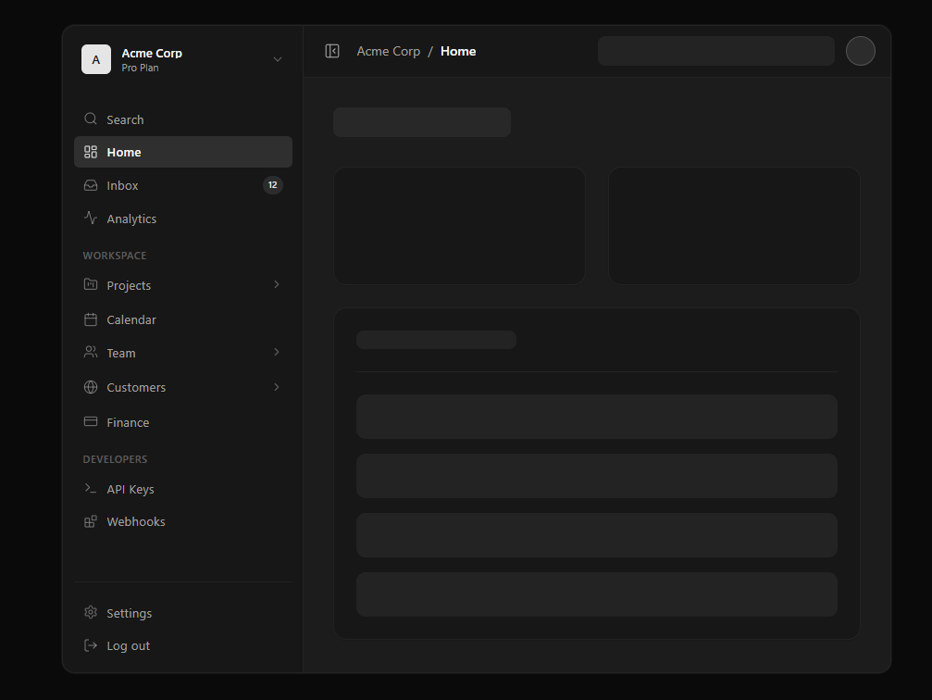Open the Calendar page

click(183, 320)
